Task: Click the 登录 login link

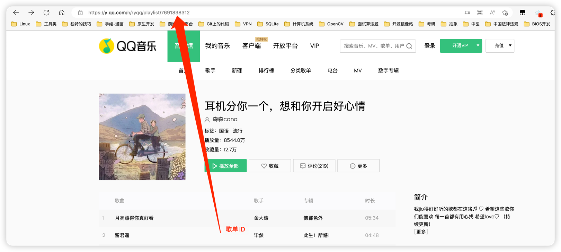Action: (430, 46)
